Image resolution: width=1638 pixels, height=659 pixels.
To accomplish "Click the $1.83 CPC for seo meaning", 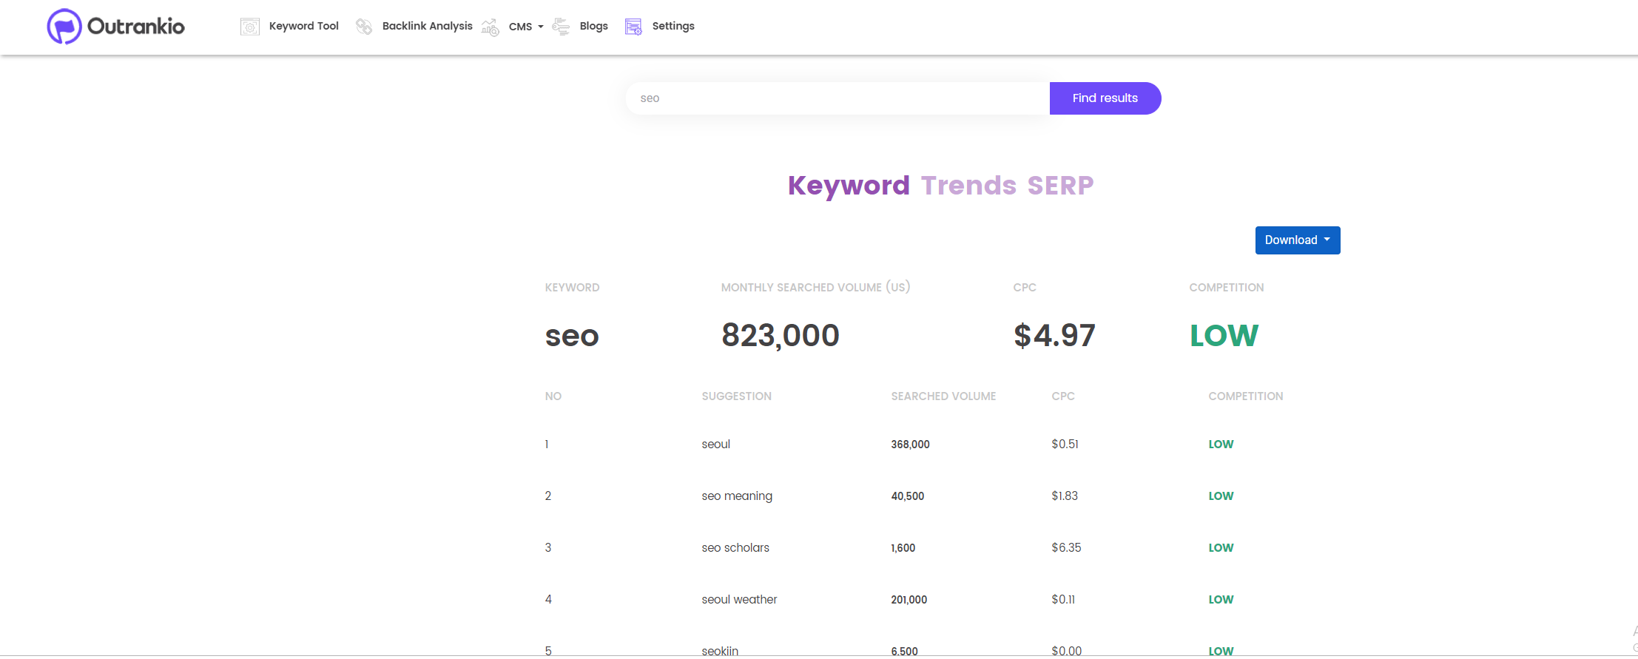I will click(x=1065, y=496).
